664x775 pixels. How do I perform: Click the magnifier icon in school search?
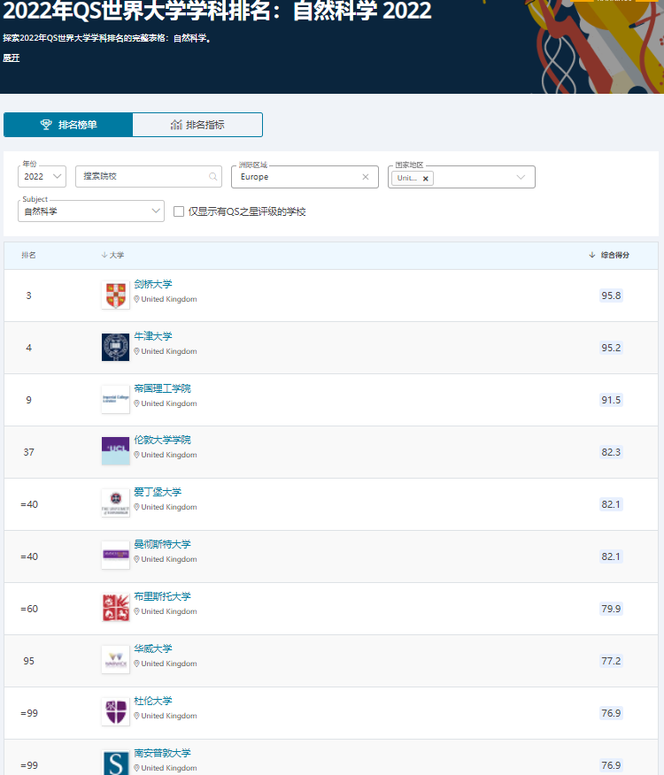click(x=213, y=176)
